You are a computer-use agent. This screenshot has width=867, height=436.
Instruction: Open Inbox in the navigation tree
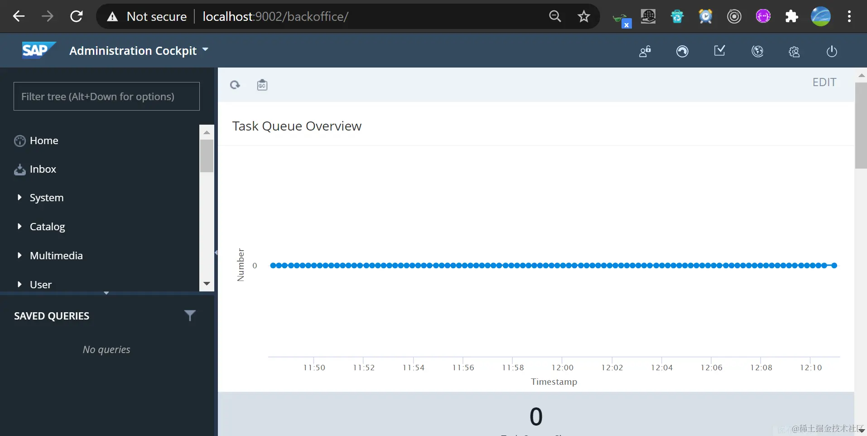point(43,169)
